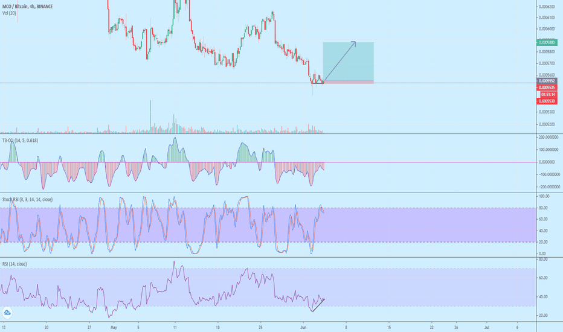
Task: Click the 20.00 label on Stoch RSI axis
Action: tap(543, 242)
